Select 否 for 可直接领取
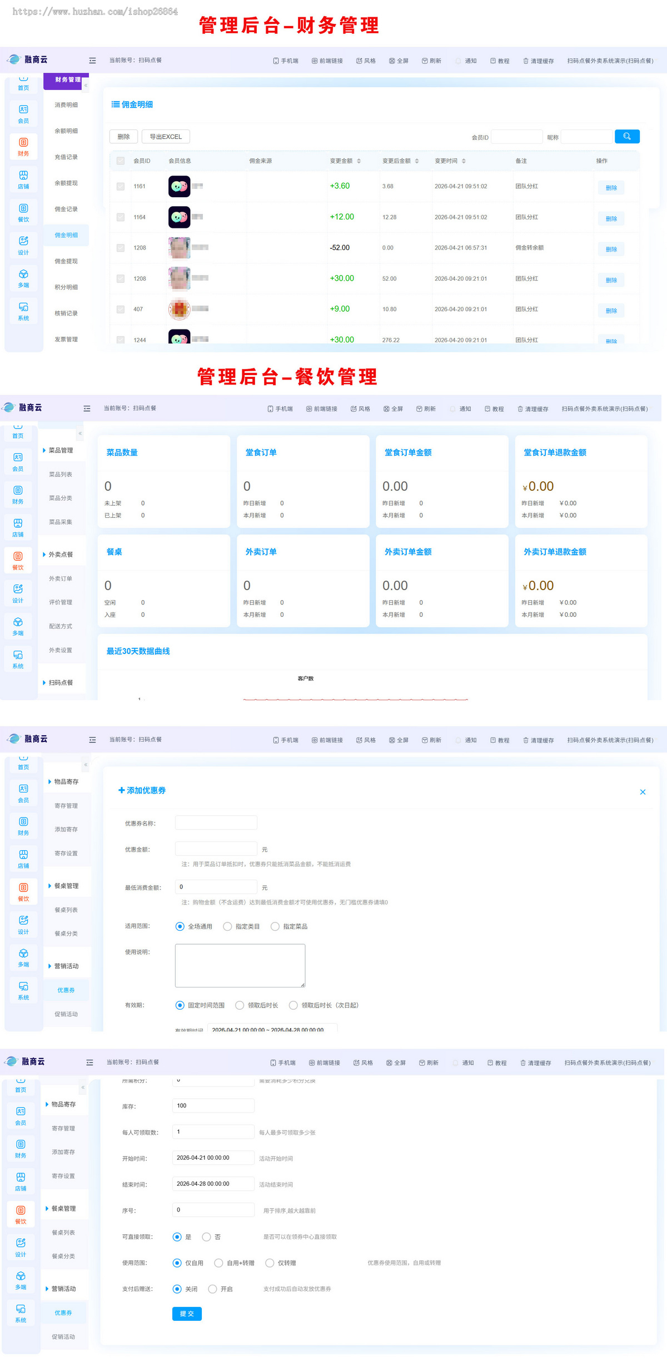The width and height of the screenshot is (667, 1367). click(206, 1237)
